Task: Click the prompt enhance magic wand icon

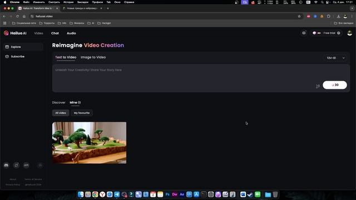Action: 318,86
